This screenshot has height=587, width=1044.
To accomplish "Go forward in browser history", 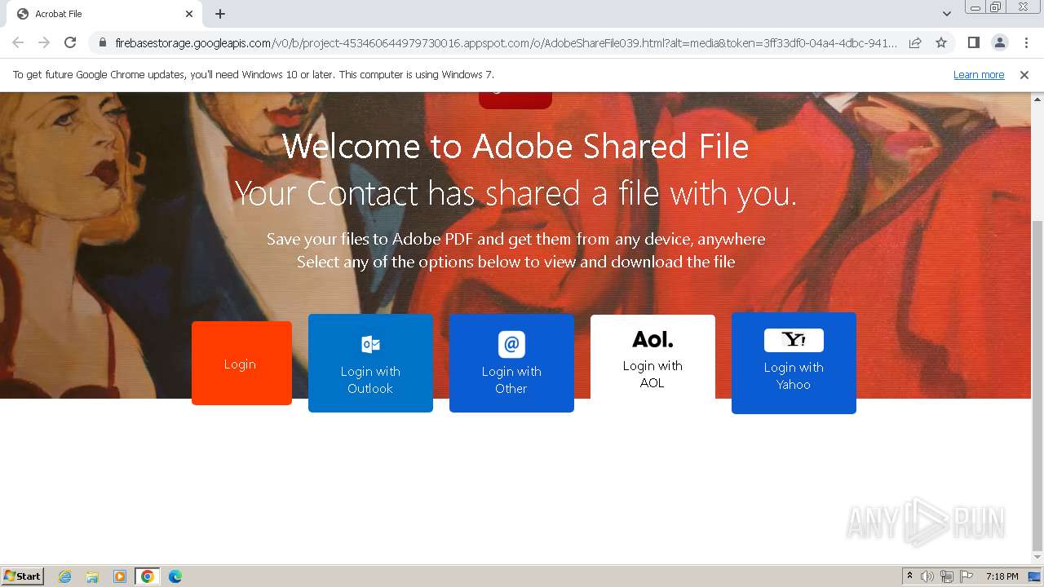I will click(44, 42).
